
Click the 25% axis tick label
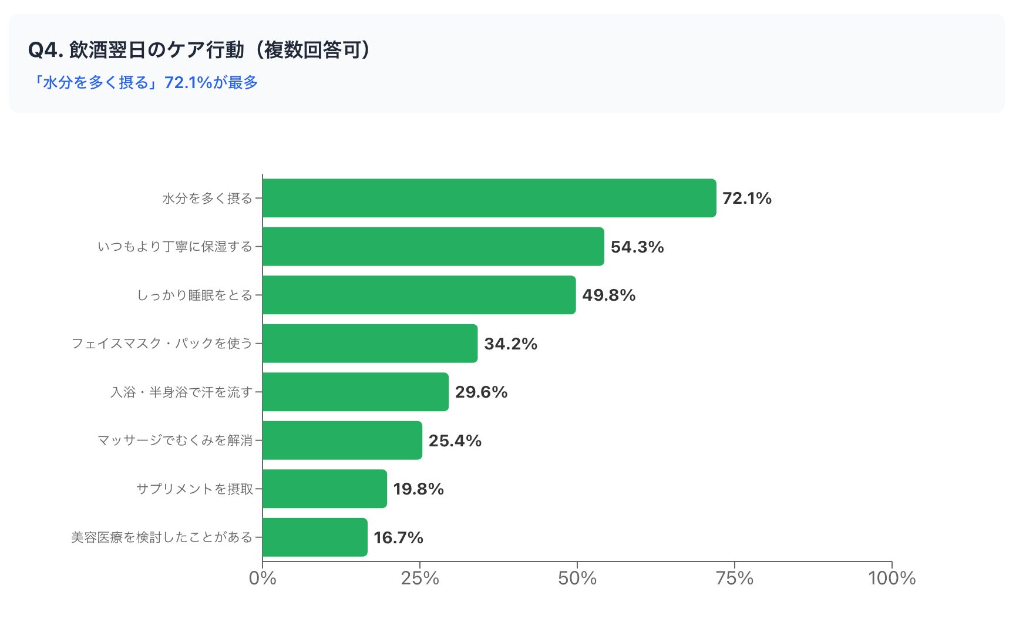pos(420,579)
